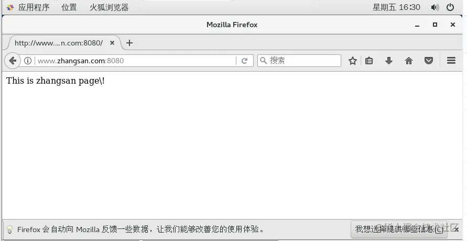Click the 我想选择提供哪些信息 button

tap(399, 229)
